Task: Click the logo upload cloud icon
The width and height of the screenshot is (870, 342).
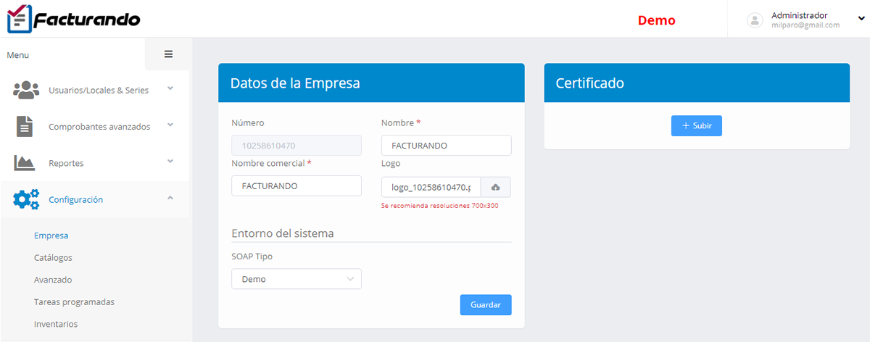Action: pos(496,187)
